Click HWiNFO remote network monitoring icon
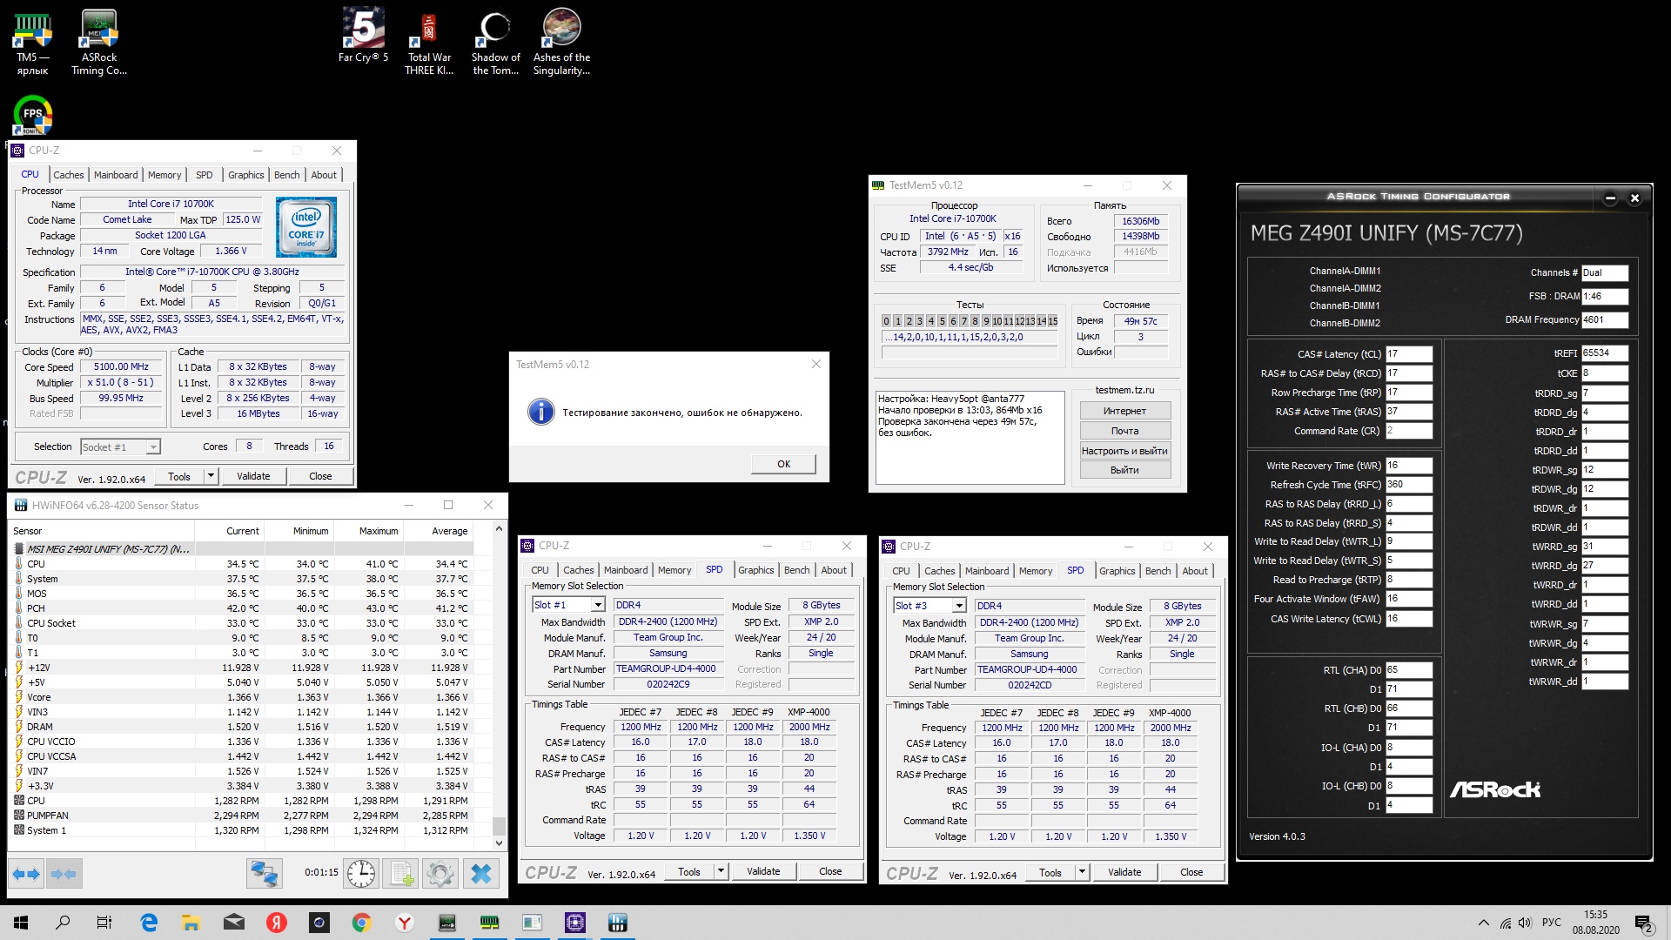1671x940 pixels. (264, 873)
